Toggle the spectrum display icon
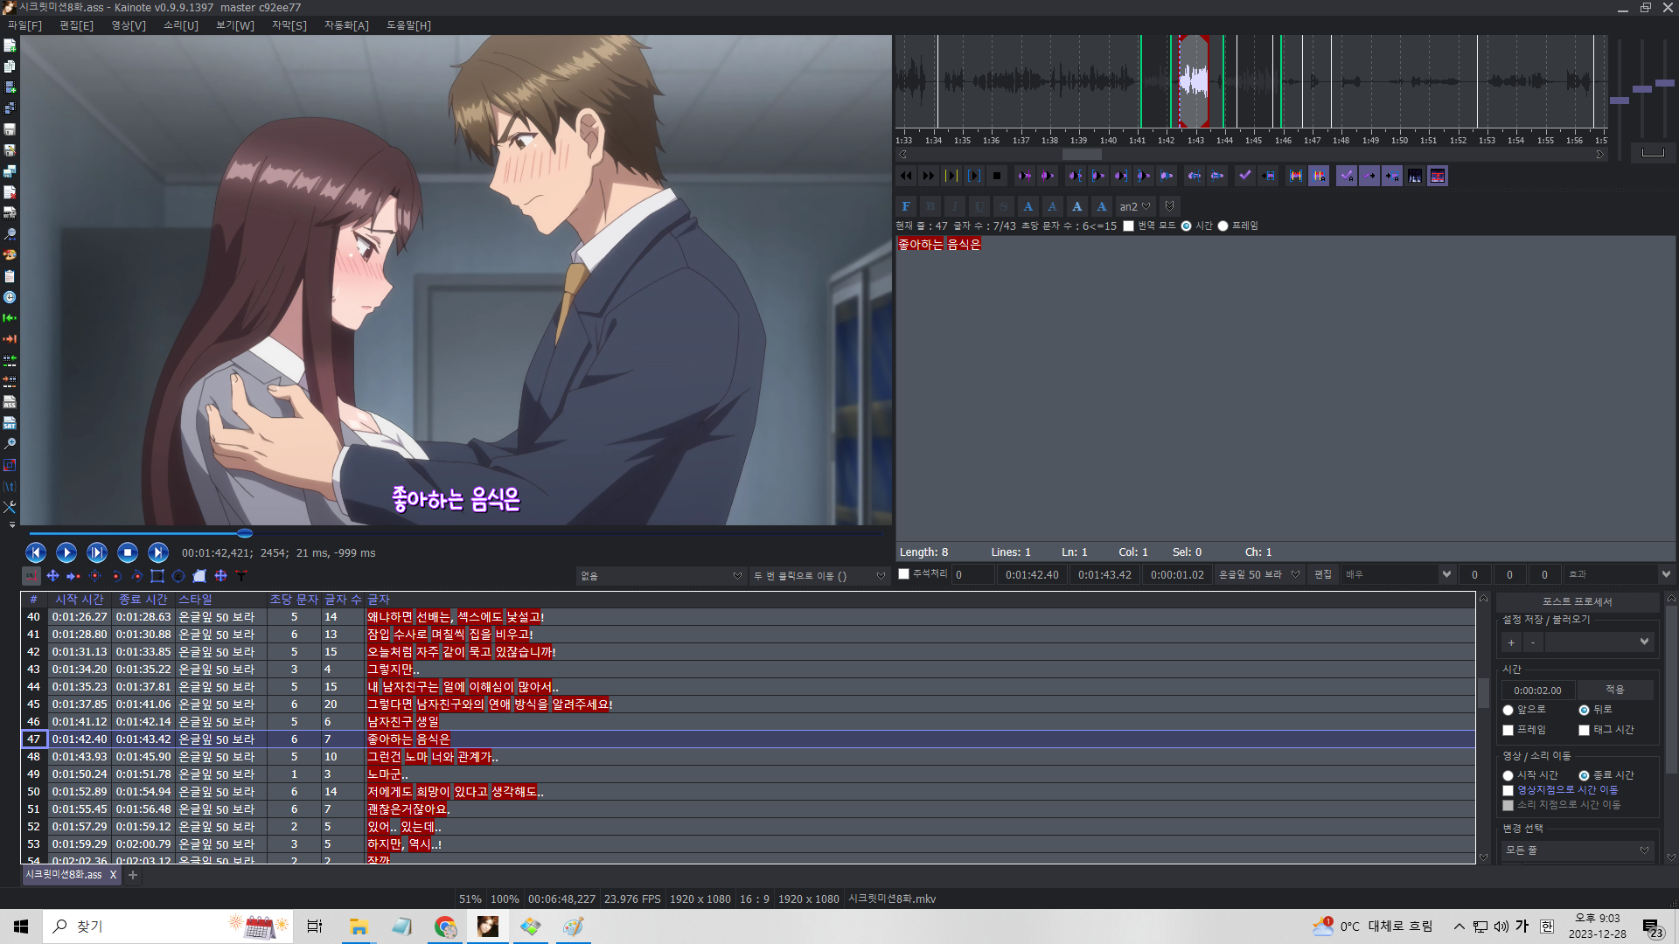The image size is (1679, 944). pos(1415,176)
